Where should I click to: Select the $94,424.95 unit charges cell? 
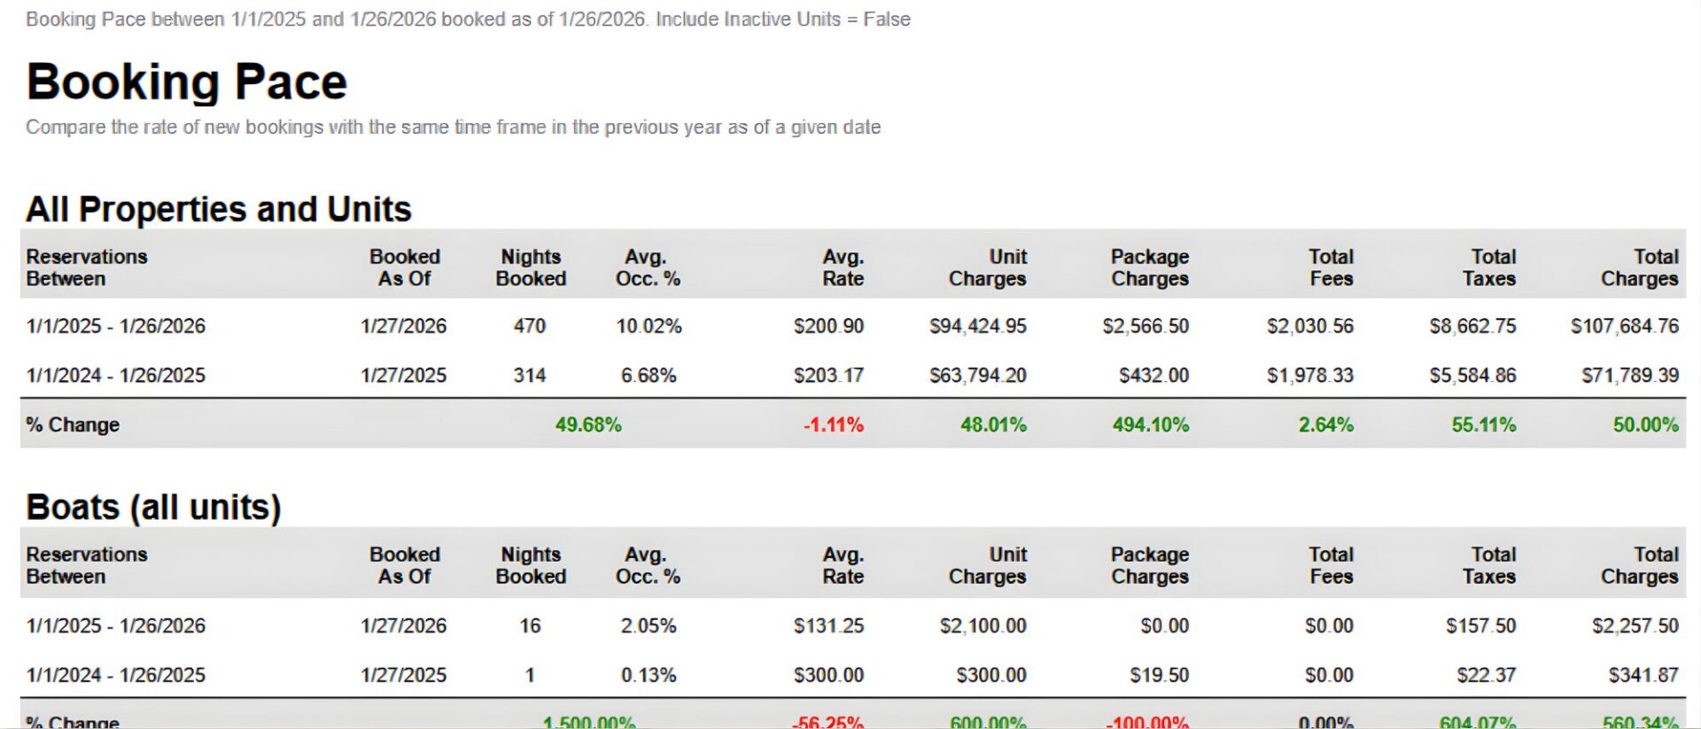click(x=977, y=326)
